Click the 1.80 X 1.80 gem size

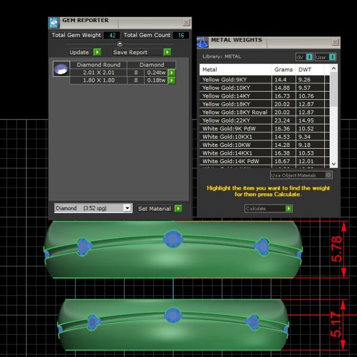98,80
